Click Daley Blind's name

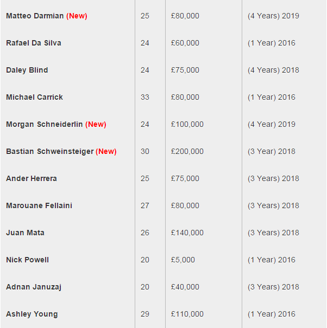[27, 70]
